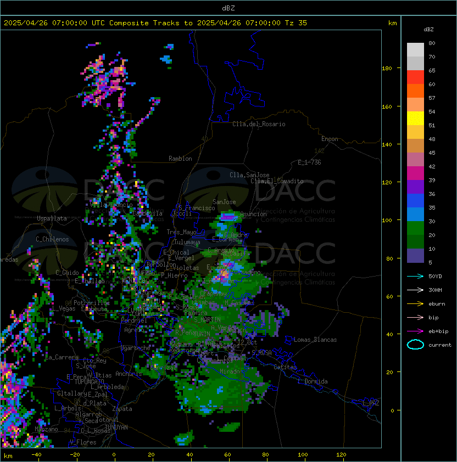The height and width of the screenshot is (462, 457).
Task: Pick the bright yellow 51-54 dBZ swatch
Action: (x=415, y=119)
